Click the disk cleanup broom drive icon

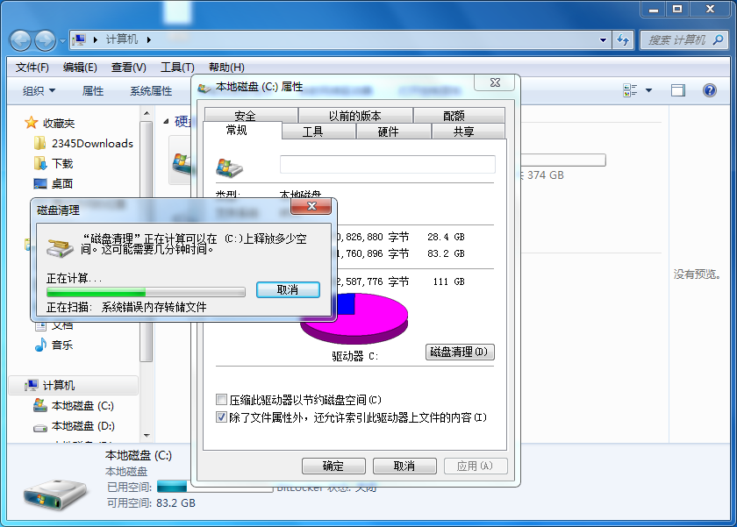(x=61, y=247)
